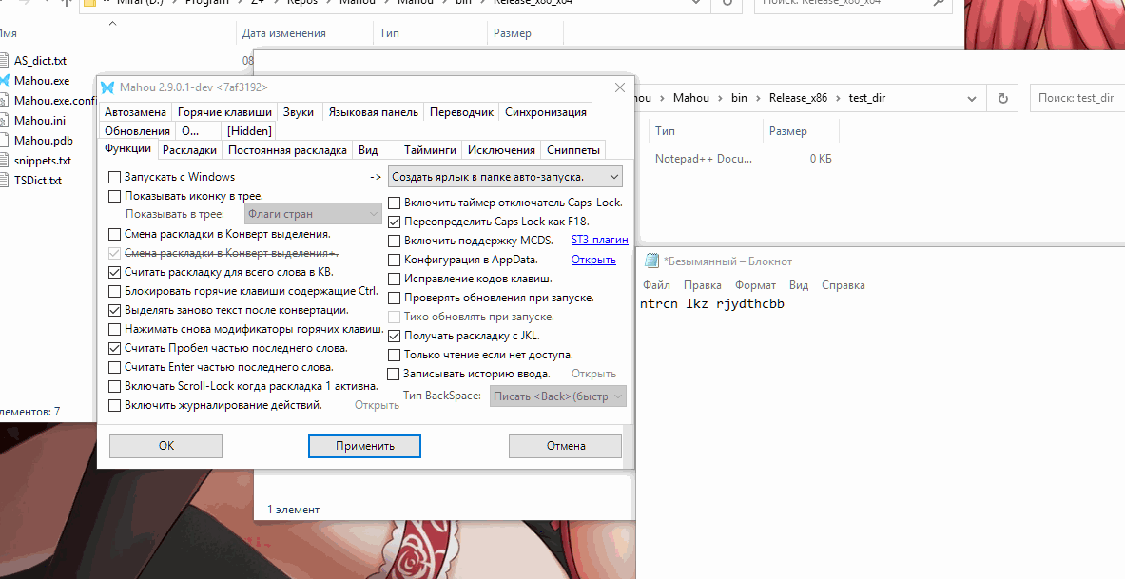Screen dimensions: 1125x579
Task: Uncheck Получать раскладку с JKL
Action: (394, 336)
